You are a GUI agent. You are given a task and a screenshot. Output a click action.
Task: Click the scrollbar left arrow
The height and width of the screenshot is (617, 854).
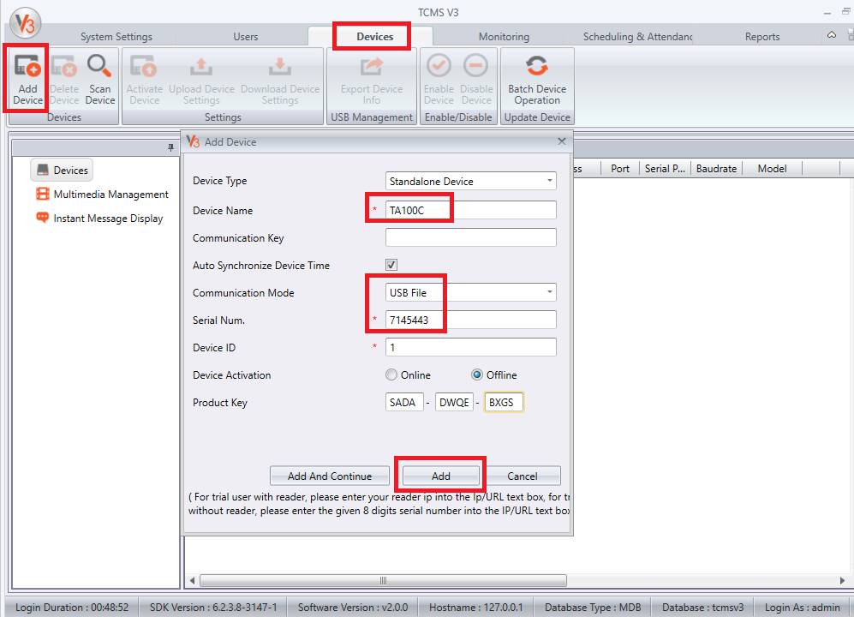(192, 580)
